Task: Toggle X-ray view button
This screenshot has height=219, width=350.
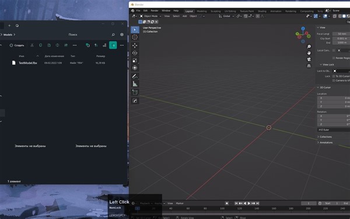Action: pos(335,16)
